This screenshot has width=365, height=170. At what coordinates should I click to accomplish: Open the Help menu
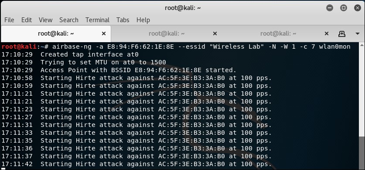[x=143, y=20]
